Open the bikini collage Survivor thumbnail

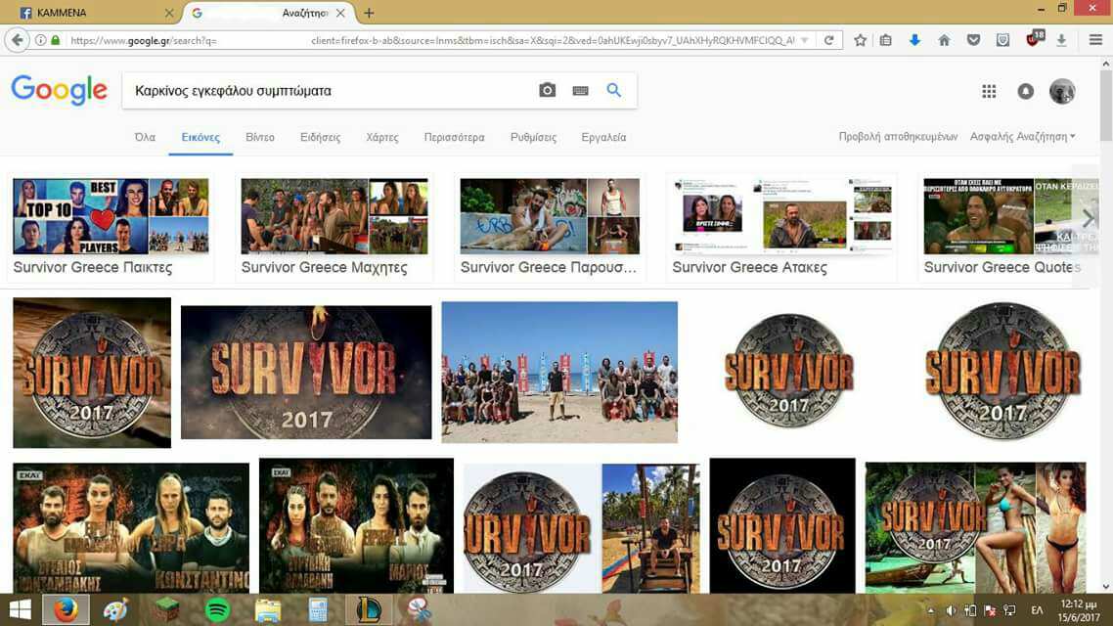pyautogui.click(x=975, y=527)
